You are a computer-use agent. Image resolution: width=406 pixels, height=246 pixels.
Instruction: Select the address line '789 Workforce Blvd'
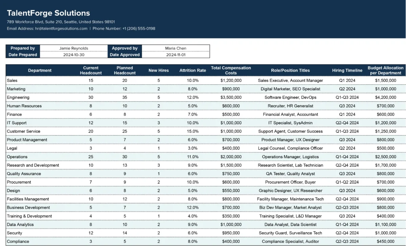61,22
